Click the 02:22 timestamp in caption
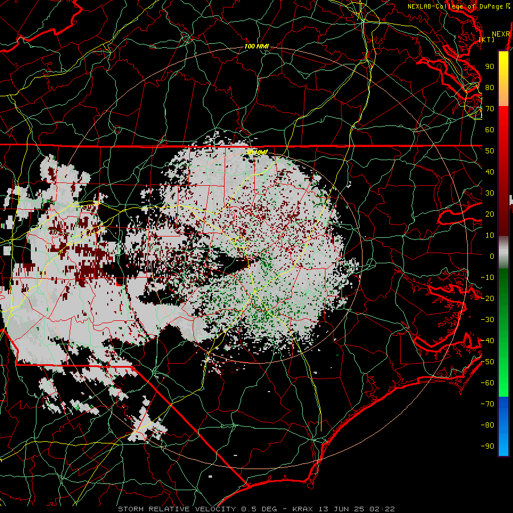513x513 pixels. [382, 509]
